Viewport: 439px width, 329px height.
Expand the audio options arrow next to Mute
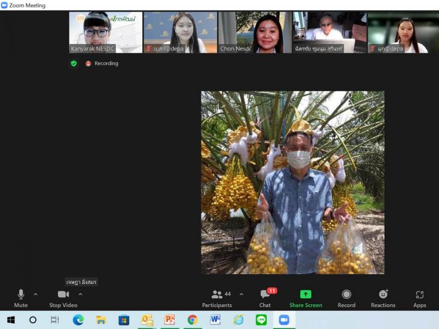[36, 294]
